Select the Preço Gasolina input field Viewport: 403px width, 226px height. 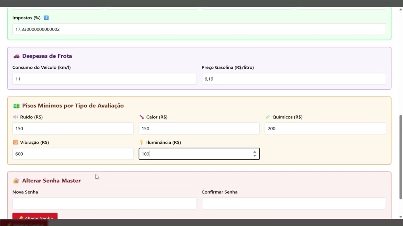(x=294, y=79)
